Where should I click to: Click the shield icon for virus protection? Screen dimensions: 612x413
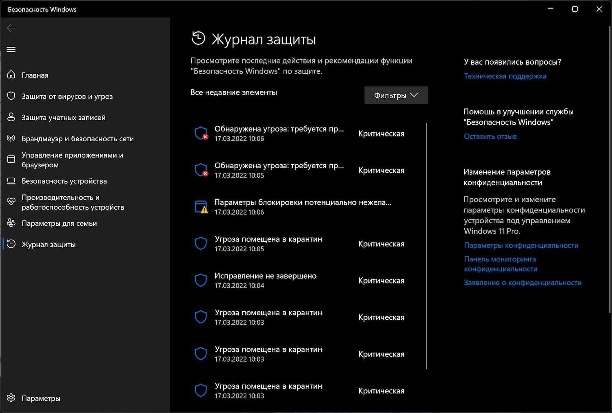coord(11,96)
